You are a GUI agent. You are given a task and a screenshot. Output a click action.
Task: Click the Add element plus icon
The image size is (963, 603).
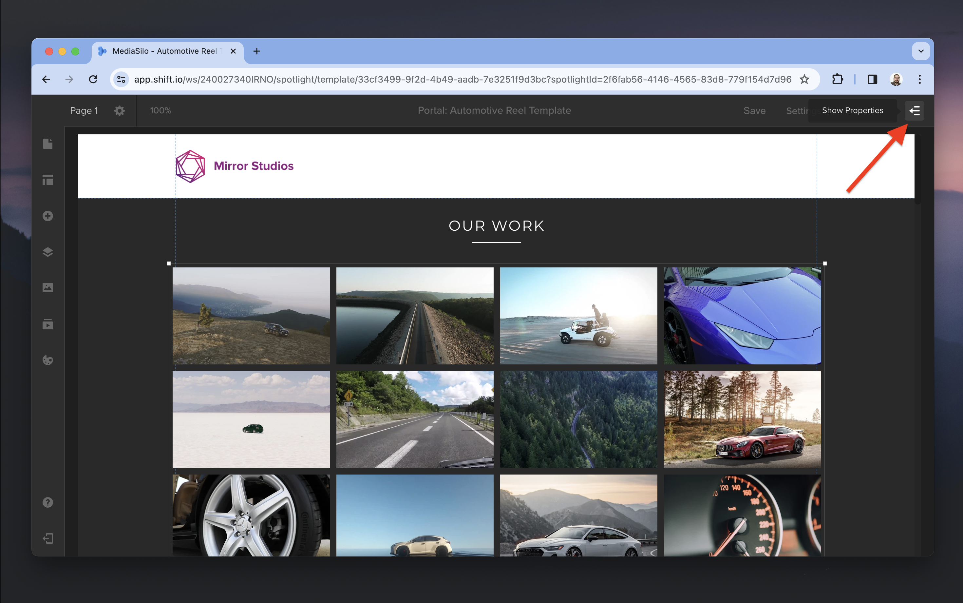coord(48,216)
